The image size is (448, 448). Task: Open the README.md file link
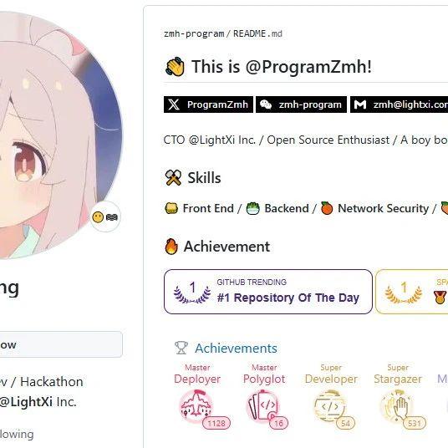[257, 33]
